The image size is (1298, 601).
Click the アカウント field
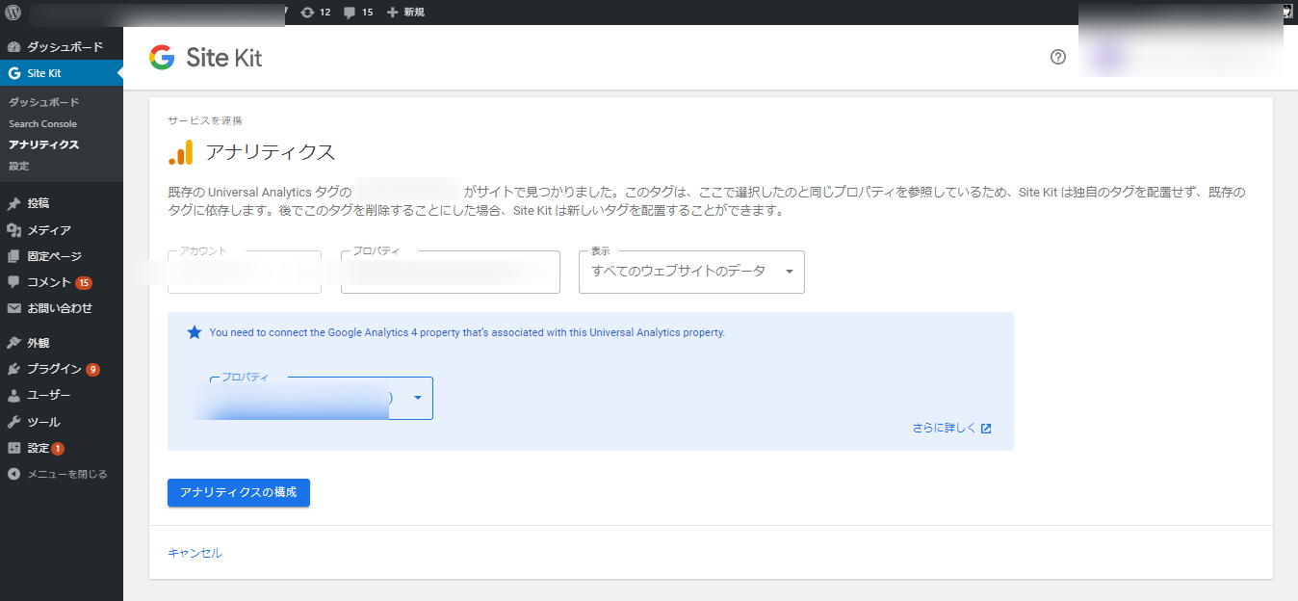[245, 272]
